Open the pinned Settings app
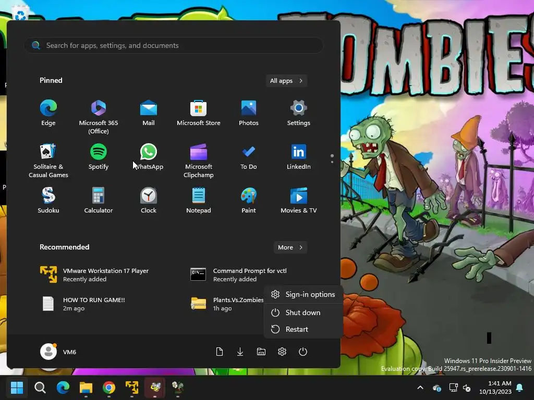 click(299, 113)
